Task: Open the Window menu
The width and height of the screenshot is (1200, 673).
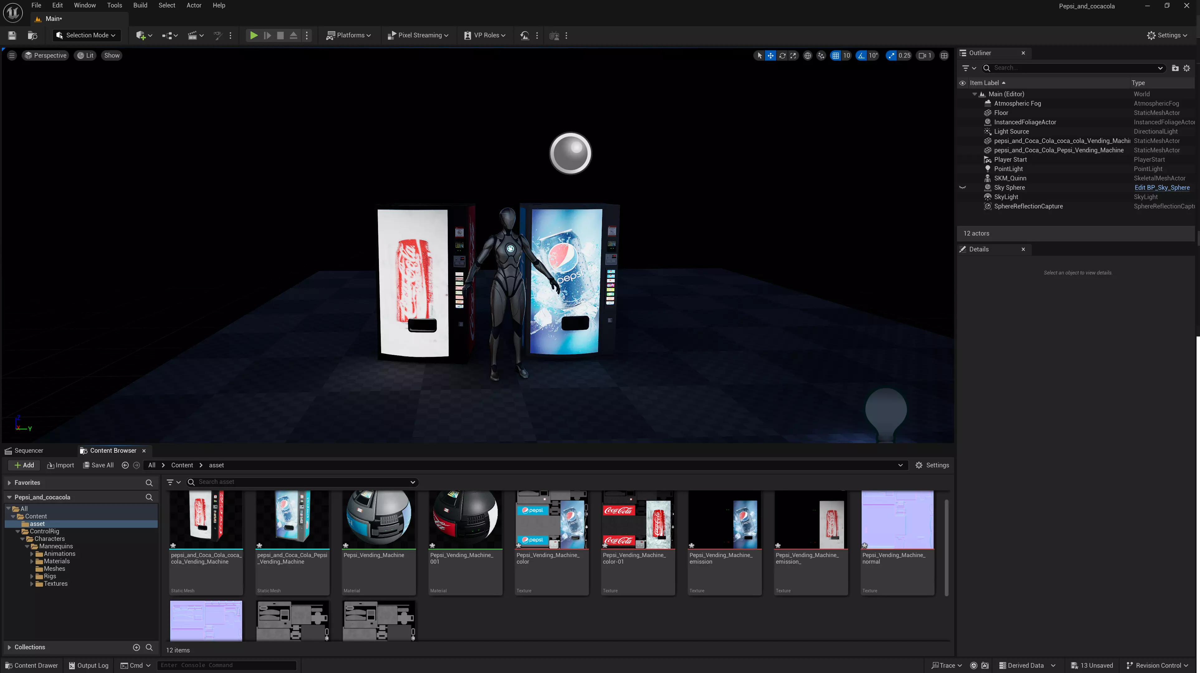Action: tap(85, 6)
